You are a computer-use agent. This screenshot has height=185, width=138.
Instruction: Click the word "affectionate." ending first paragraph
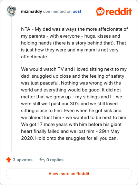coord(35,57)
